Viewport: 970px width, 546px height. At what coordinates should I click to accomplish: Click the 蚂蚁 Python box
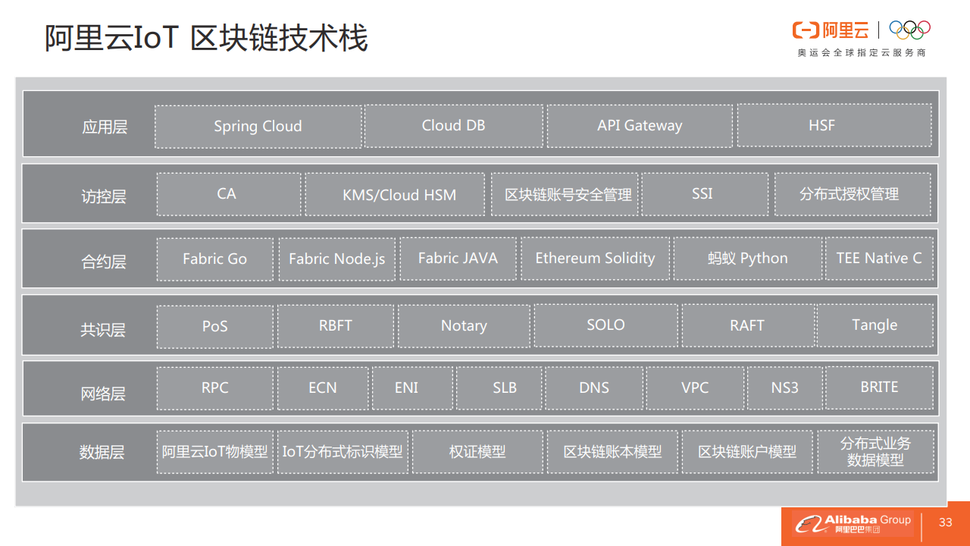pyautogui.click(x=748, y=259)
